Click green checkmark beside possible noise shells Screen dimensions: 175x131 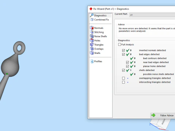click(132, 74)
